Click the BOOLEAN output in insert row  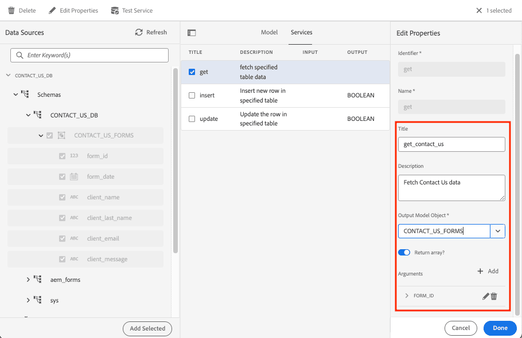[361, 95]
